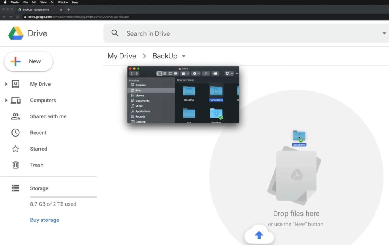
Task: Open the Go menu in the menu bar
Action: tap(52, 2)
